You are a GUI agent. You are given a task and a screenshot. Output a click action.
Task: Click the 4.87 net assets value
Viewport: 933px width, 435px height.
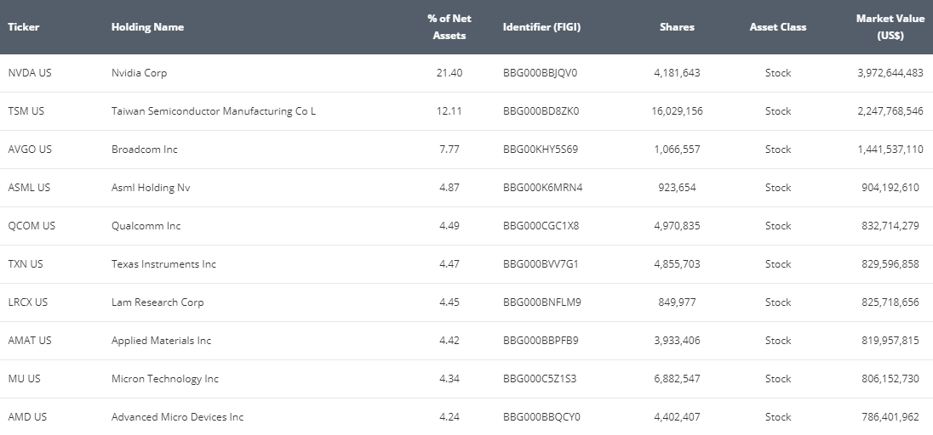[449, 188]
